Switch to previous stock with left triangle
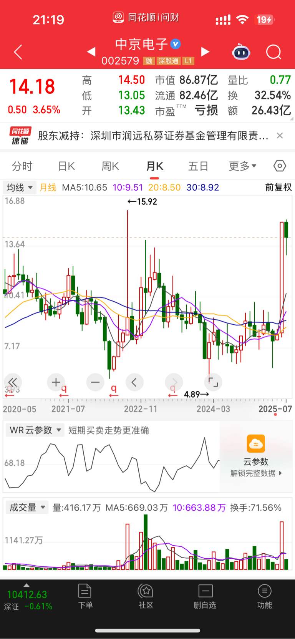Screen dimensions: 295x639 point(91,51)
